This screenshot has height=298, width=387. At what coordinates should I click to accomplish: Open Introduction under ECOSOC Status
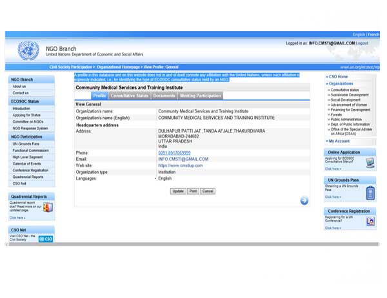[21, 109]
